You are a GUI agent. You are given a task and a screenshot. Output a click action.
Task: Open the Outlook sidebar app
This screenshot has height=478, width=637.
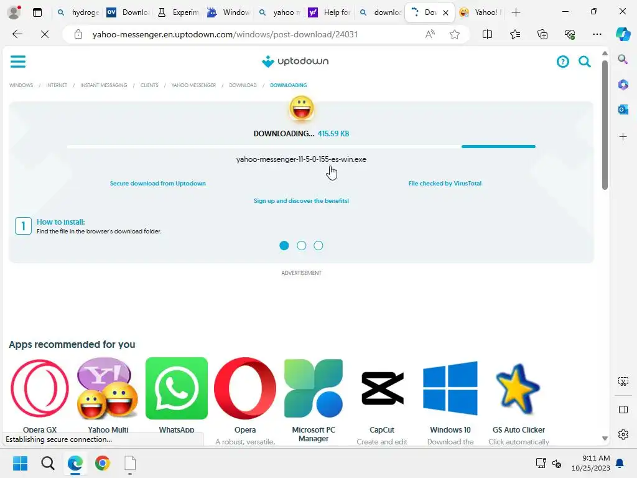(623, 110)
